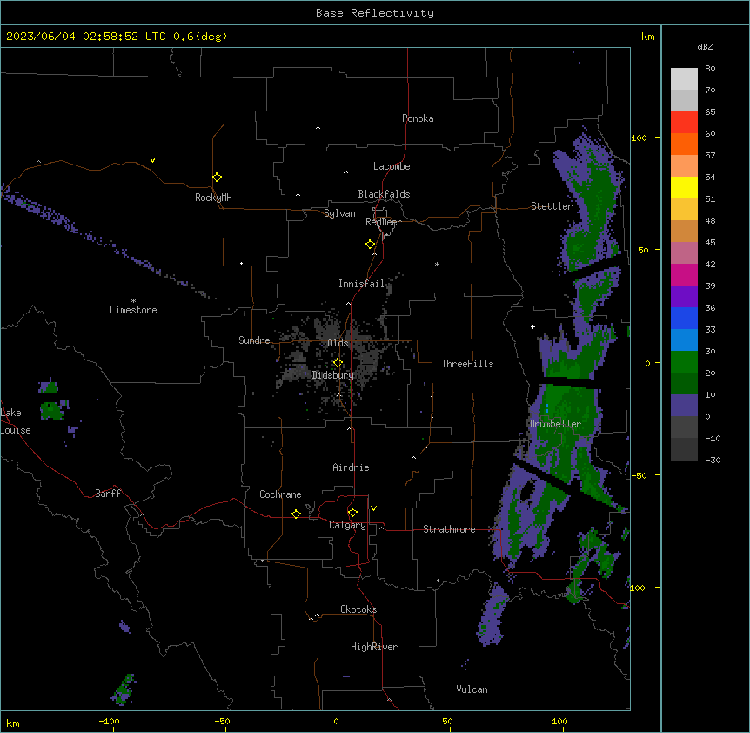Click the Airdrie label
750x733 pixels.
351,467
